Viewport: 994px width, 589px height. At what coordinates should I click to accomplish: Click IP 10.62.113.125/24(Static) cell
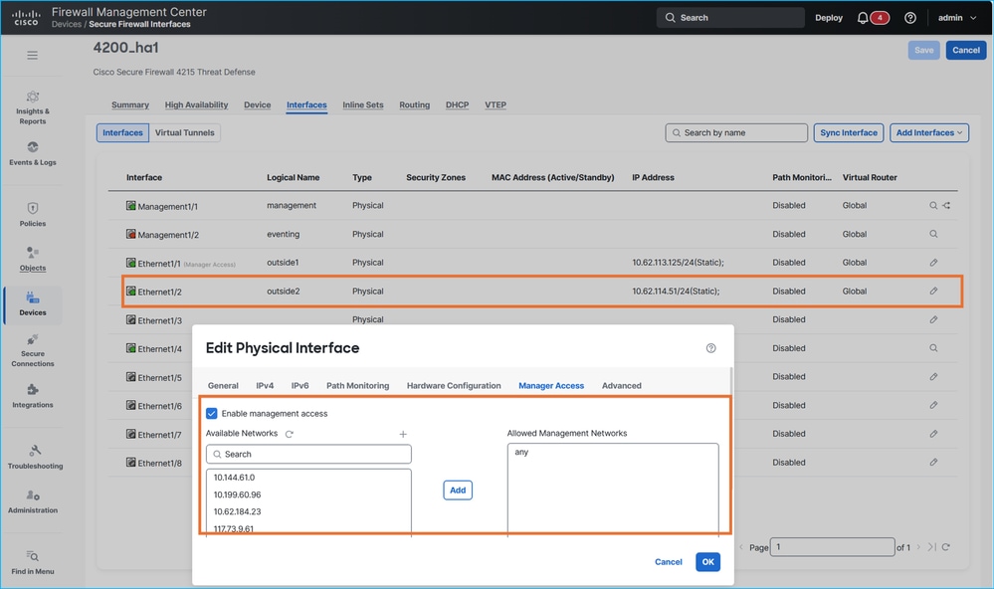coord(678,263)
